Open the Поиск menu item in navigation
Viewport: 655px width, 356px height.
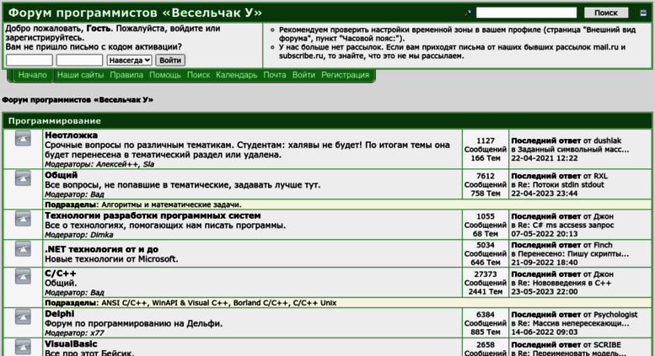pos(198,75)
